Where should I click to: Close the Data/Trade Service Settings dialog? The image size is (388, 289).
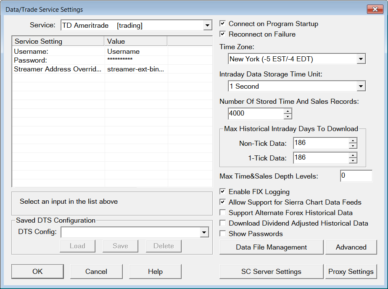coord(375,9)
